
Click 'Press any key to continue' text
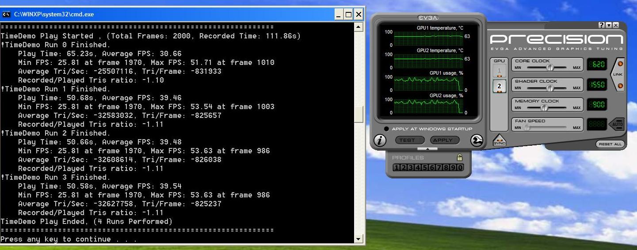tap(56, 239)
